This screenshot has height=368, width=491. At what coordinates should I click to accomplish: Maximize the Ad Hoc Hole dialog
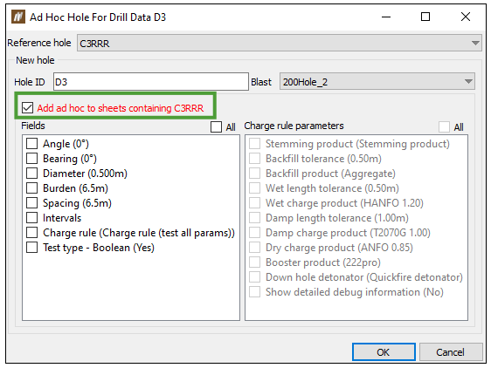click(425, 17)
